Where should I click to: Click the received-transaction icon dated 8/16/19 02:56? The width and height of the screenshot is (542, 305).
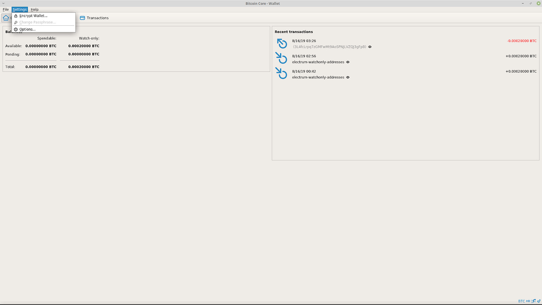coord(282,59)
